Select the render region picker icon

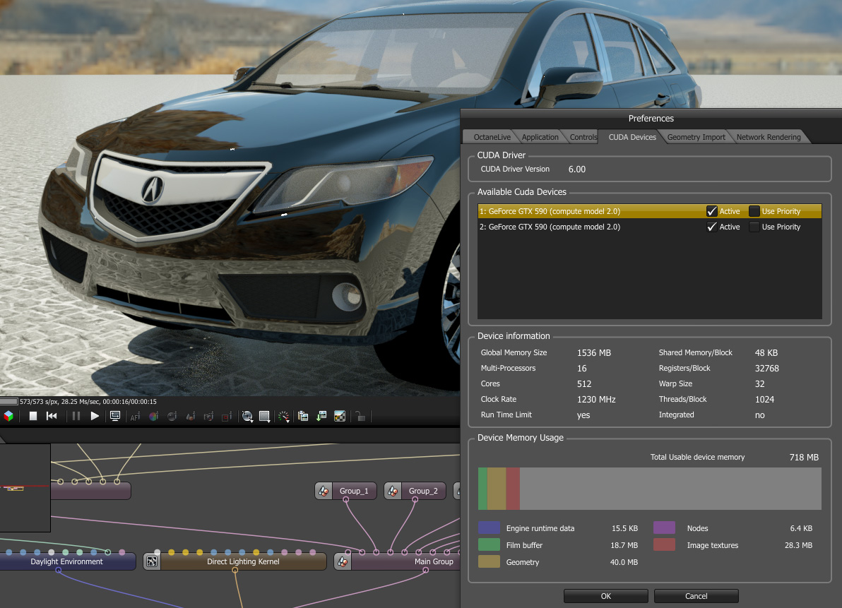[x=227, y=417]
